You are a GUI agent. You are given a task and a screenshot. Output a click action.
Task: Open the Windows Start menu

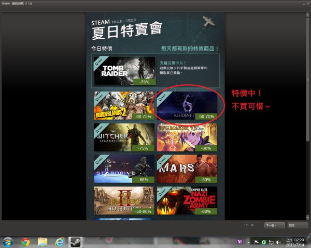(8, 242)
